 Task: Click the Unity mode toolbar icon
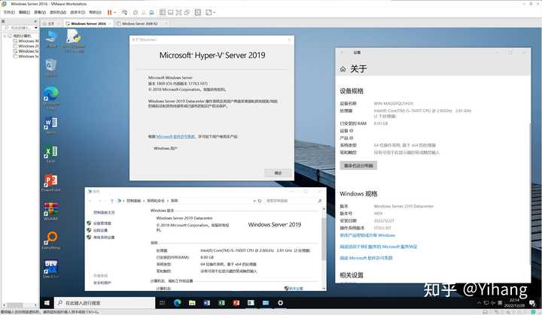(187, 13)
